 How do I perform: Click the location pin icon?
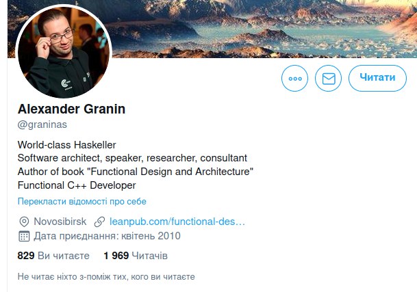click(x=24, y=222)
